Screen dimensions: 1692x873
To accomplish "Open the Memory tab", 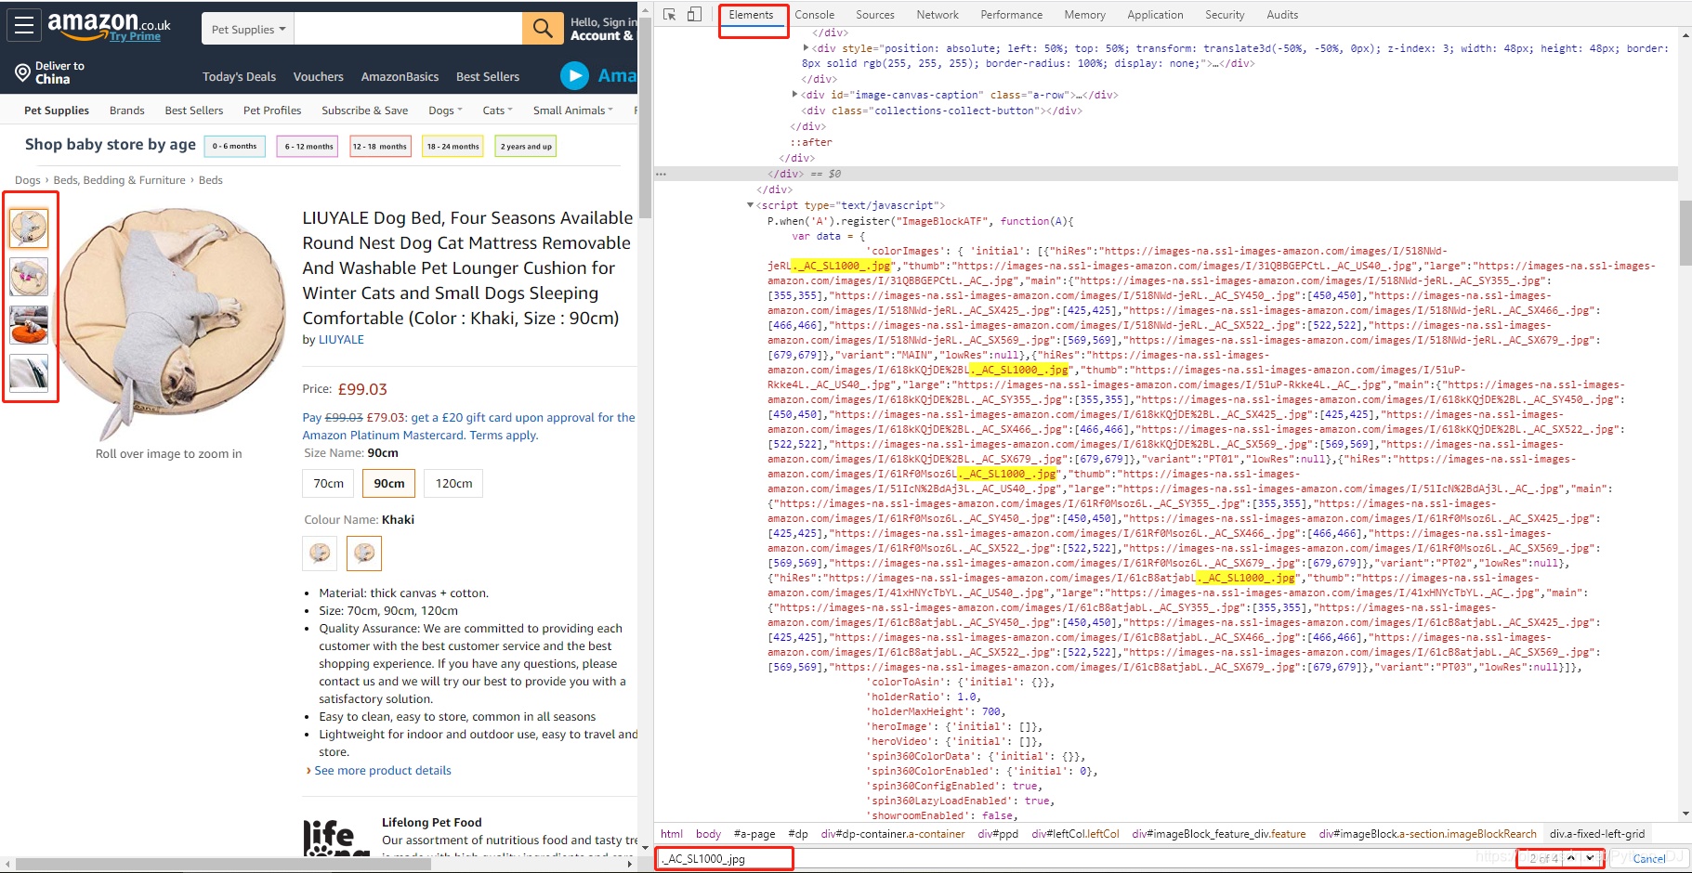I will click(x=1084, y=15).
